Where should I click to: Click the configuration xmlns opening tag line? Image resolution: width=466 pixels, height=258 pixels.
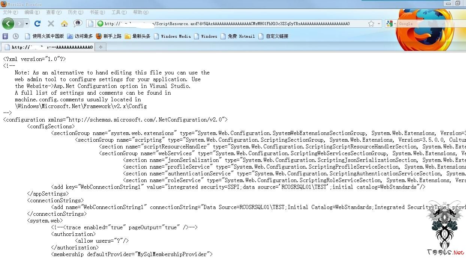[x=115, y=120]
